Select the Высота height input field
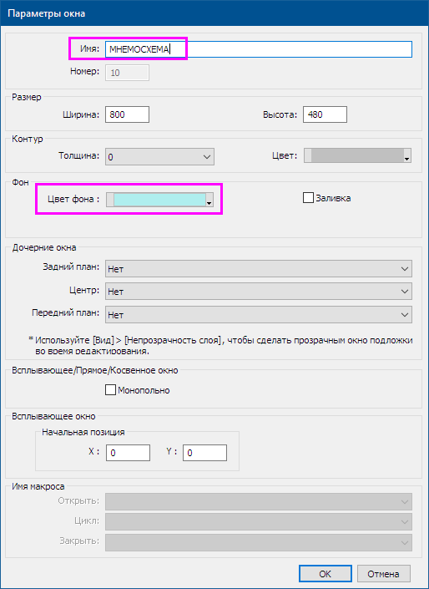The width and height of the screenshot is (429, 589). click(x=325, y=114)
